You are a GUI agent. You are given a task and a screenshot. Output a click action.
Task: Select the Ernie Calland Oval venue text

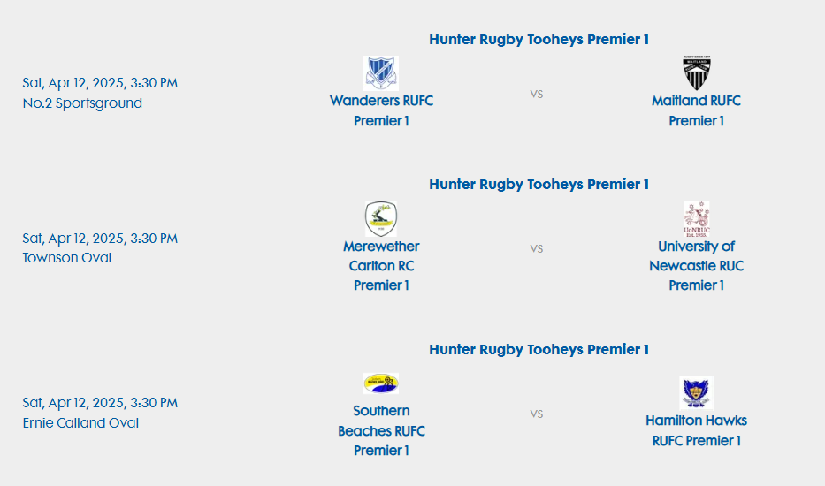point(80,423)
